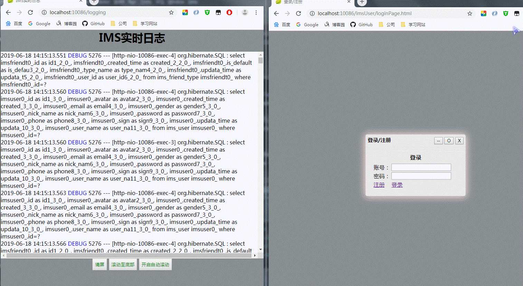Open GitHub bookmark in right browser

coord(362,24)
